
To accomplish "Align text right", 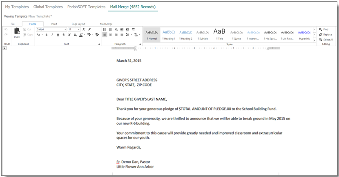I will click(116, 35).
